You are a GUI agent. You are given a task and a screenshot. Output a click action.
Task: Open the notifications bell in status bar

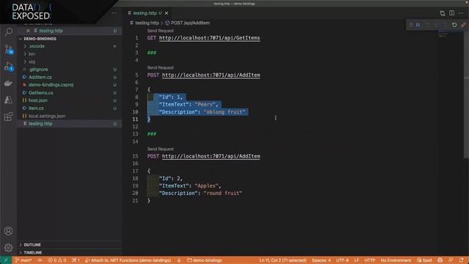click(461, 260)
